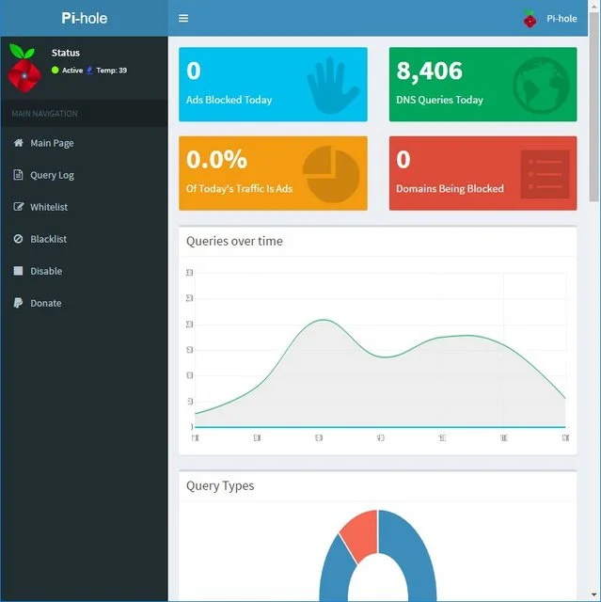Go to Main Page

pos(52,143)
